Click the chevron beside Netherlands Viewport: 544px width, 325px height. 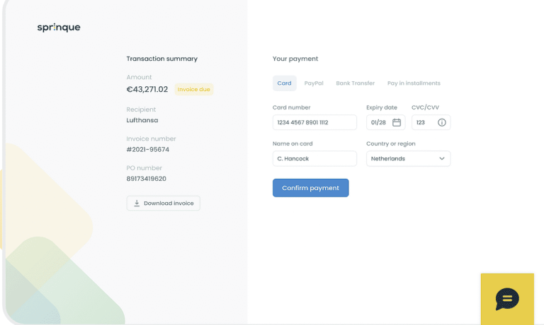442,159
